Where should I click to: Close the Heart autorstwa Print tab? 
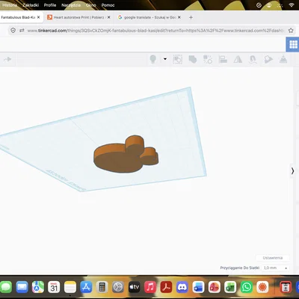pos(108,17)
